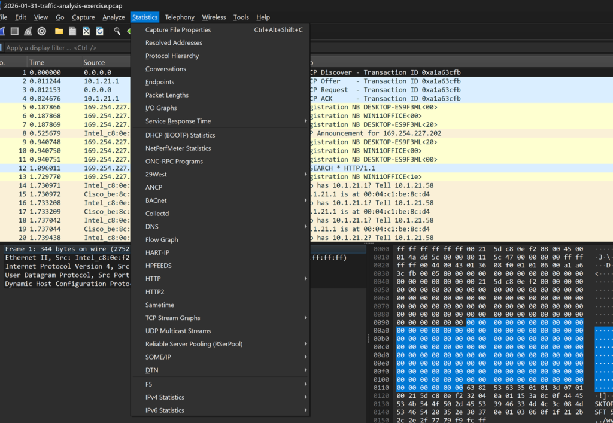Open capture options gear icon
This screenshot has width=613, height=423.
click(x=42, y=31)
